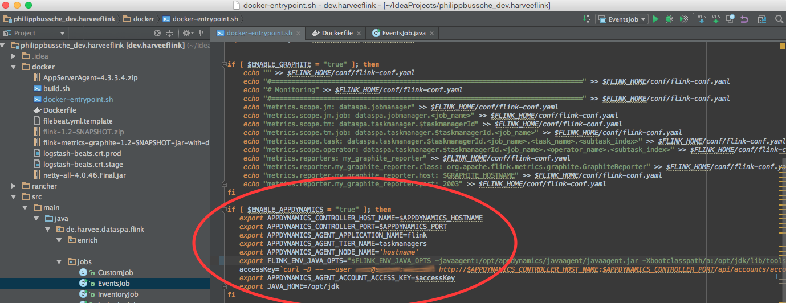Image resolution: width=786 pixels, height=303 pixels.
Task: Collapse the project root node arrow
Action: [3, 45]
